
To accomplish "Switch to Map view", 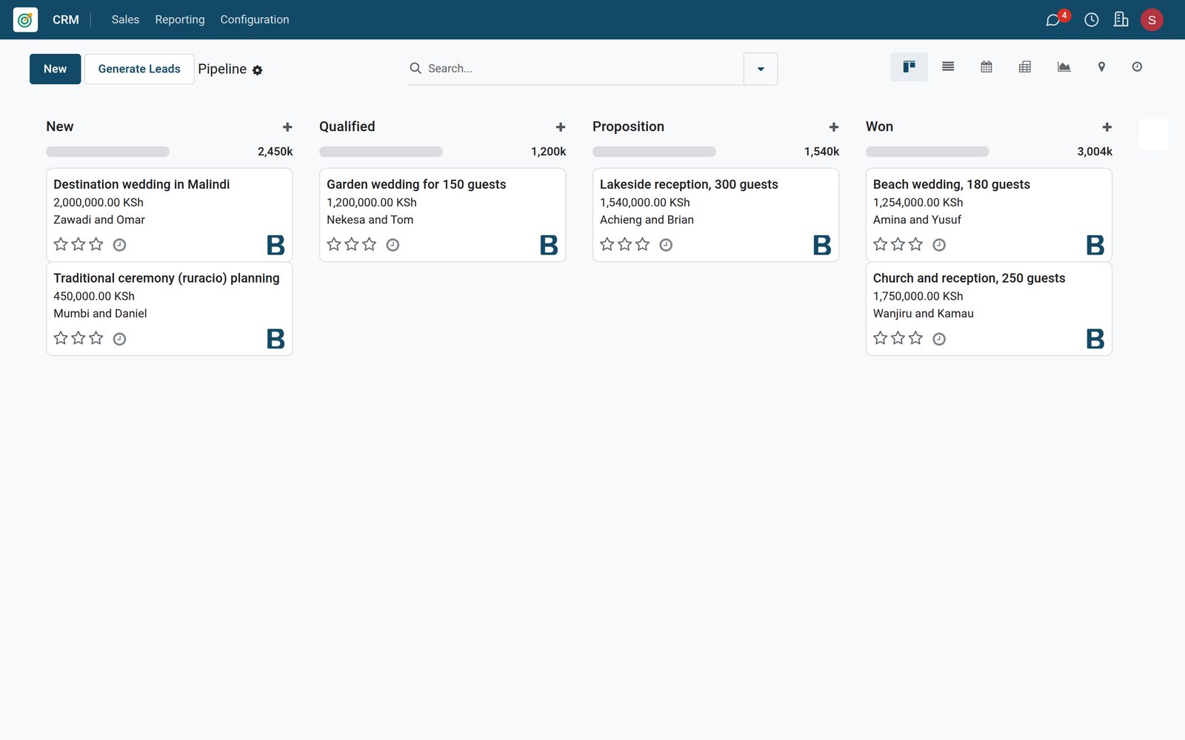I will 1101,67.
